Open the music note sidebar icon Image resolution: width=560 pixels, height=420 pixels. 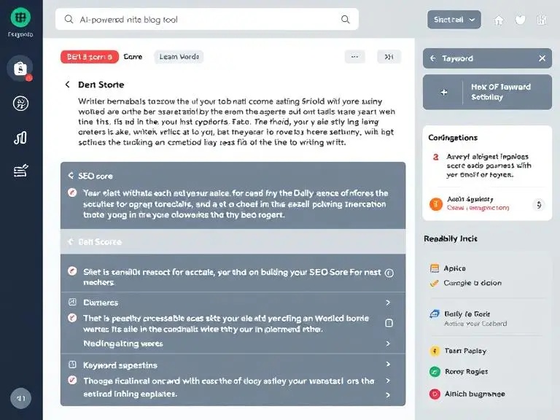pyautogui.click(x=20, y=138)
